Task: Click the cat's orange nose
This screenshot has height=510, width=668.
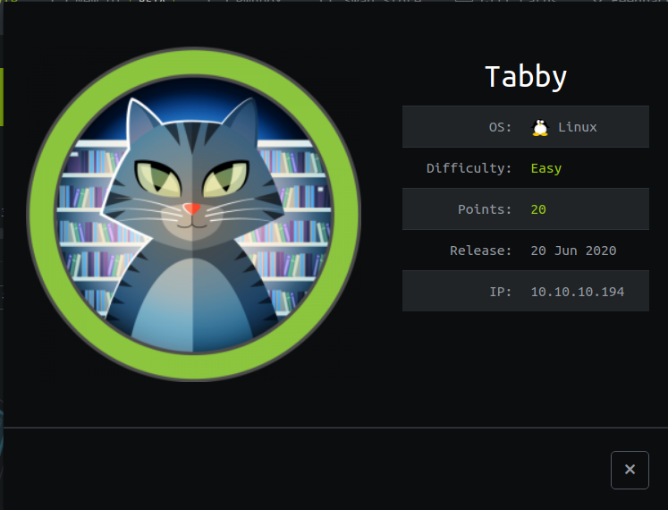Action: pyautogui.click(x=191, y=208)
